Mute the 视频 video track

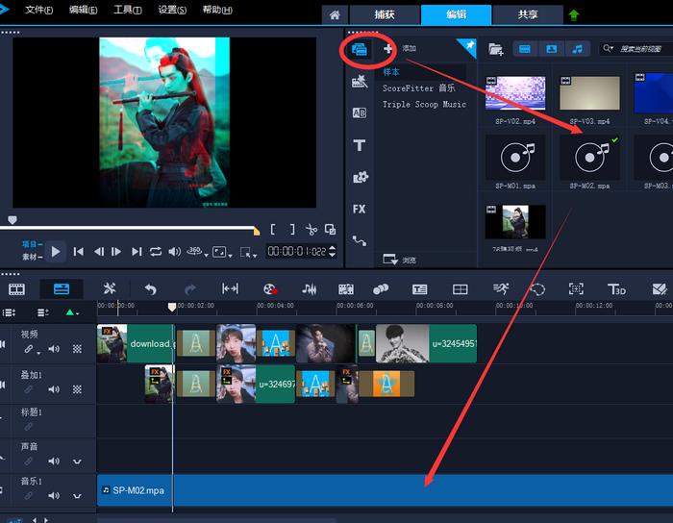(x=54, y=349)
